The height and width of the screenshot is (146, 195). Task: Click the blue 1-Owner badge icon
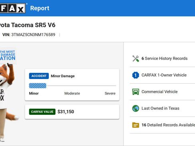(x=135, y=75)
